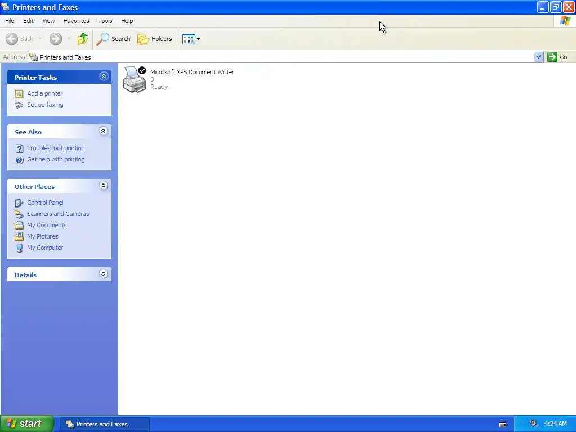Open the Scanners and Cameras link

58,214
